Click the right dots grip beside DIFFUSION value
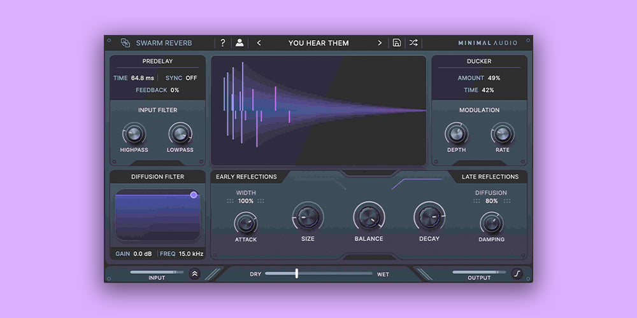Image resolution: width=637 pixels, height=318 pixels. point(507,201)
